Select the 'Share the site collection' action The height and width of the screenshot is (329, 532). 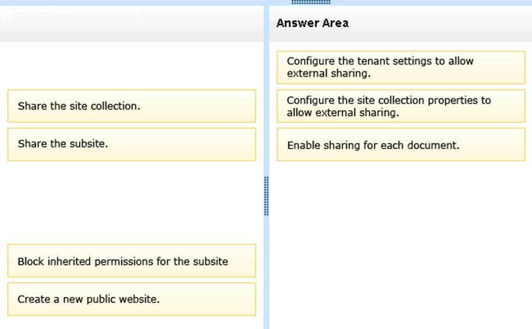(131, 106)
